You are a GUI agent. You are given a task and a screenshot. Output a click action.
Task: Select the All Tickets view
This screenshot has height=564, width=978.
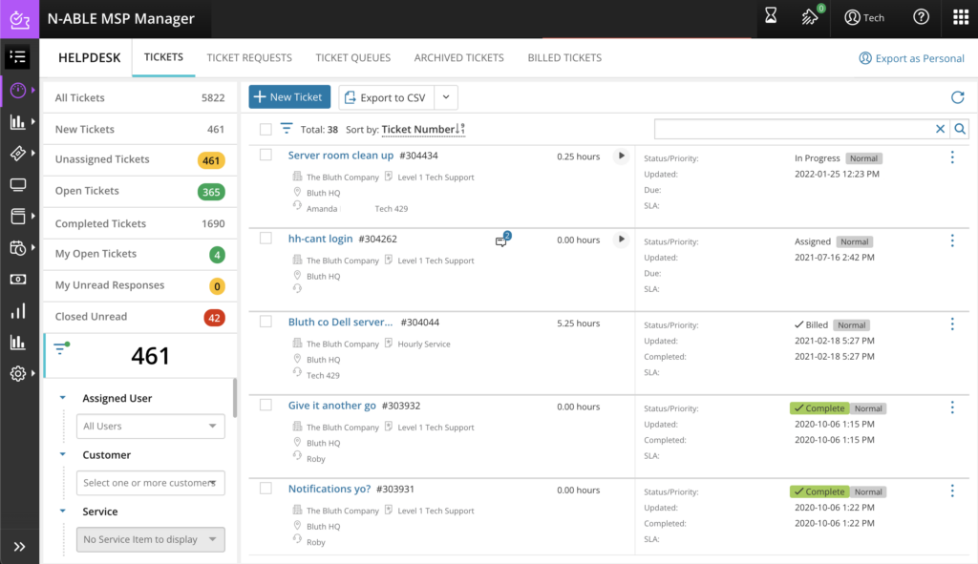pos(139,98)
